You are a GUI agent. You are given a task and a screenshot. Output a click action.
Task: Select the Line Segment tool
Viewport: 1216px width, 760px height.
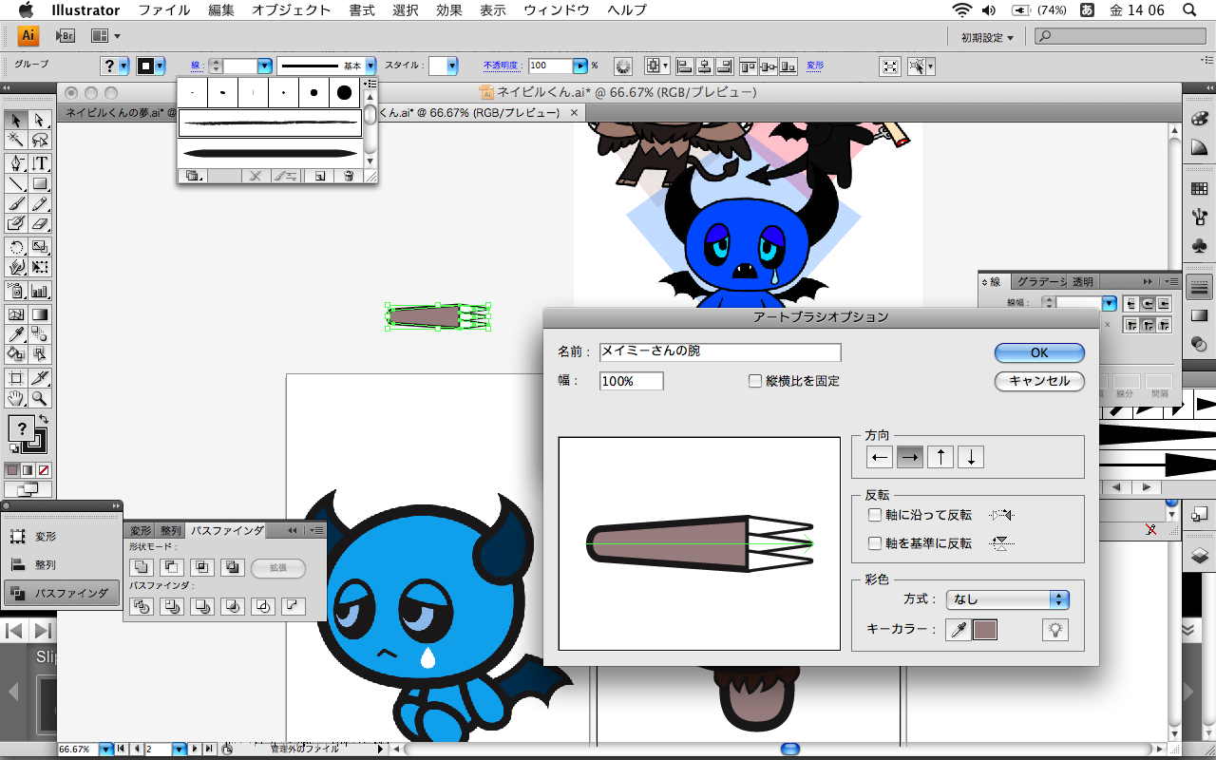point(16,183)
